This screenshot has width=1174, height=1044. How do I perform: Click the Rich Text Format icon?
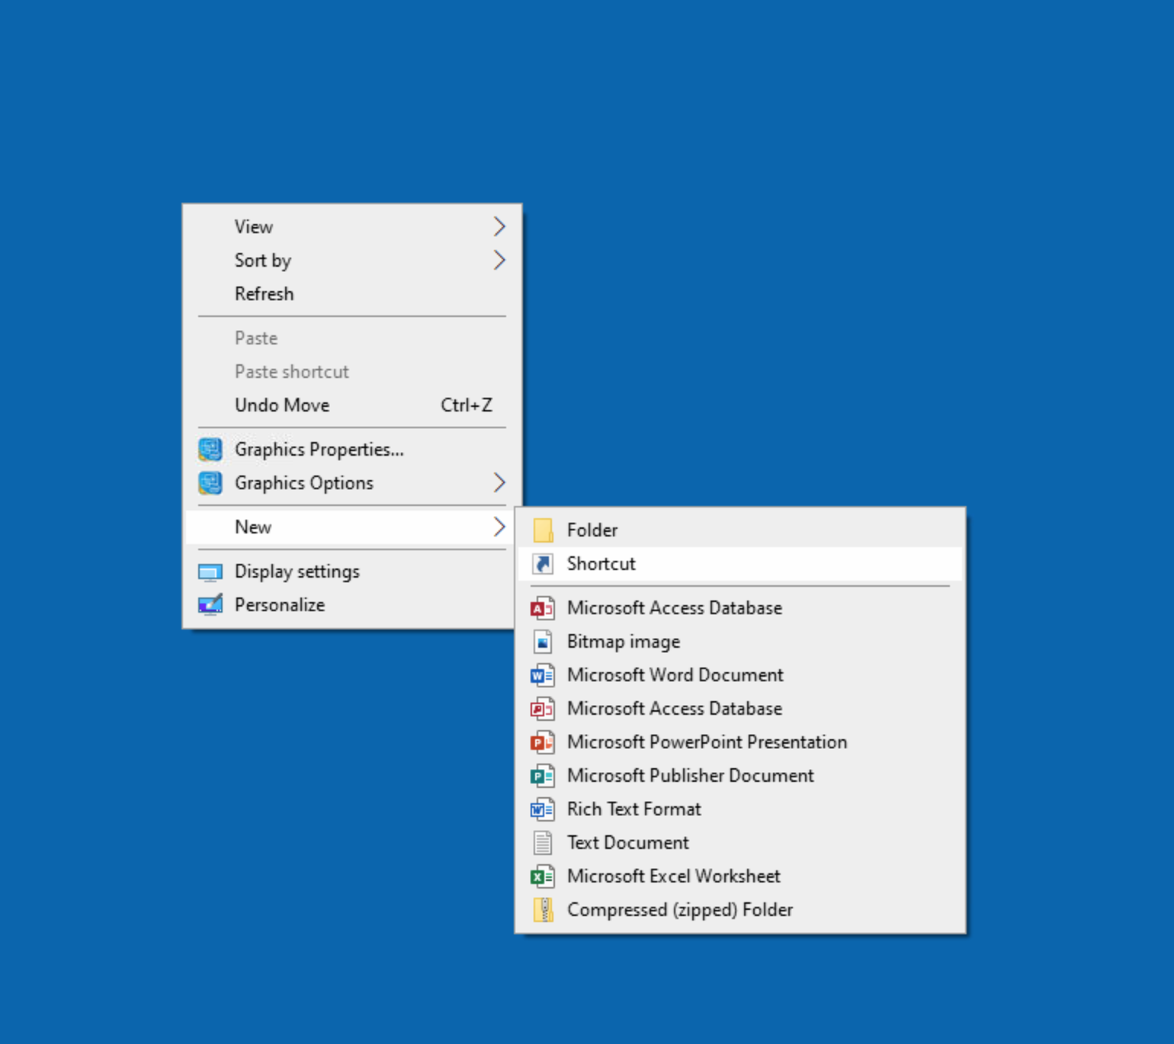coord(542,809)
